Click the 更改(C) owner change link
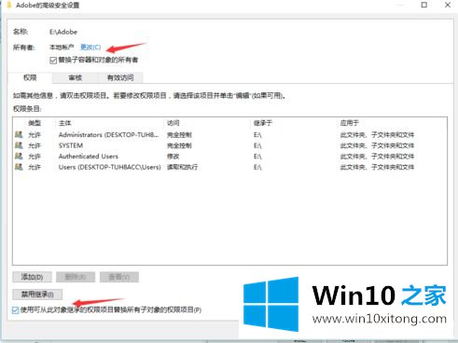Image resolution: width=458 pixels, height=343 pixels. [x=90, y=48]
